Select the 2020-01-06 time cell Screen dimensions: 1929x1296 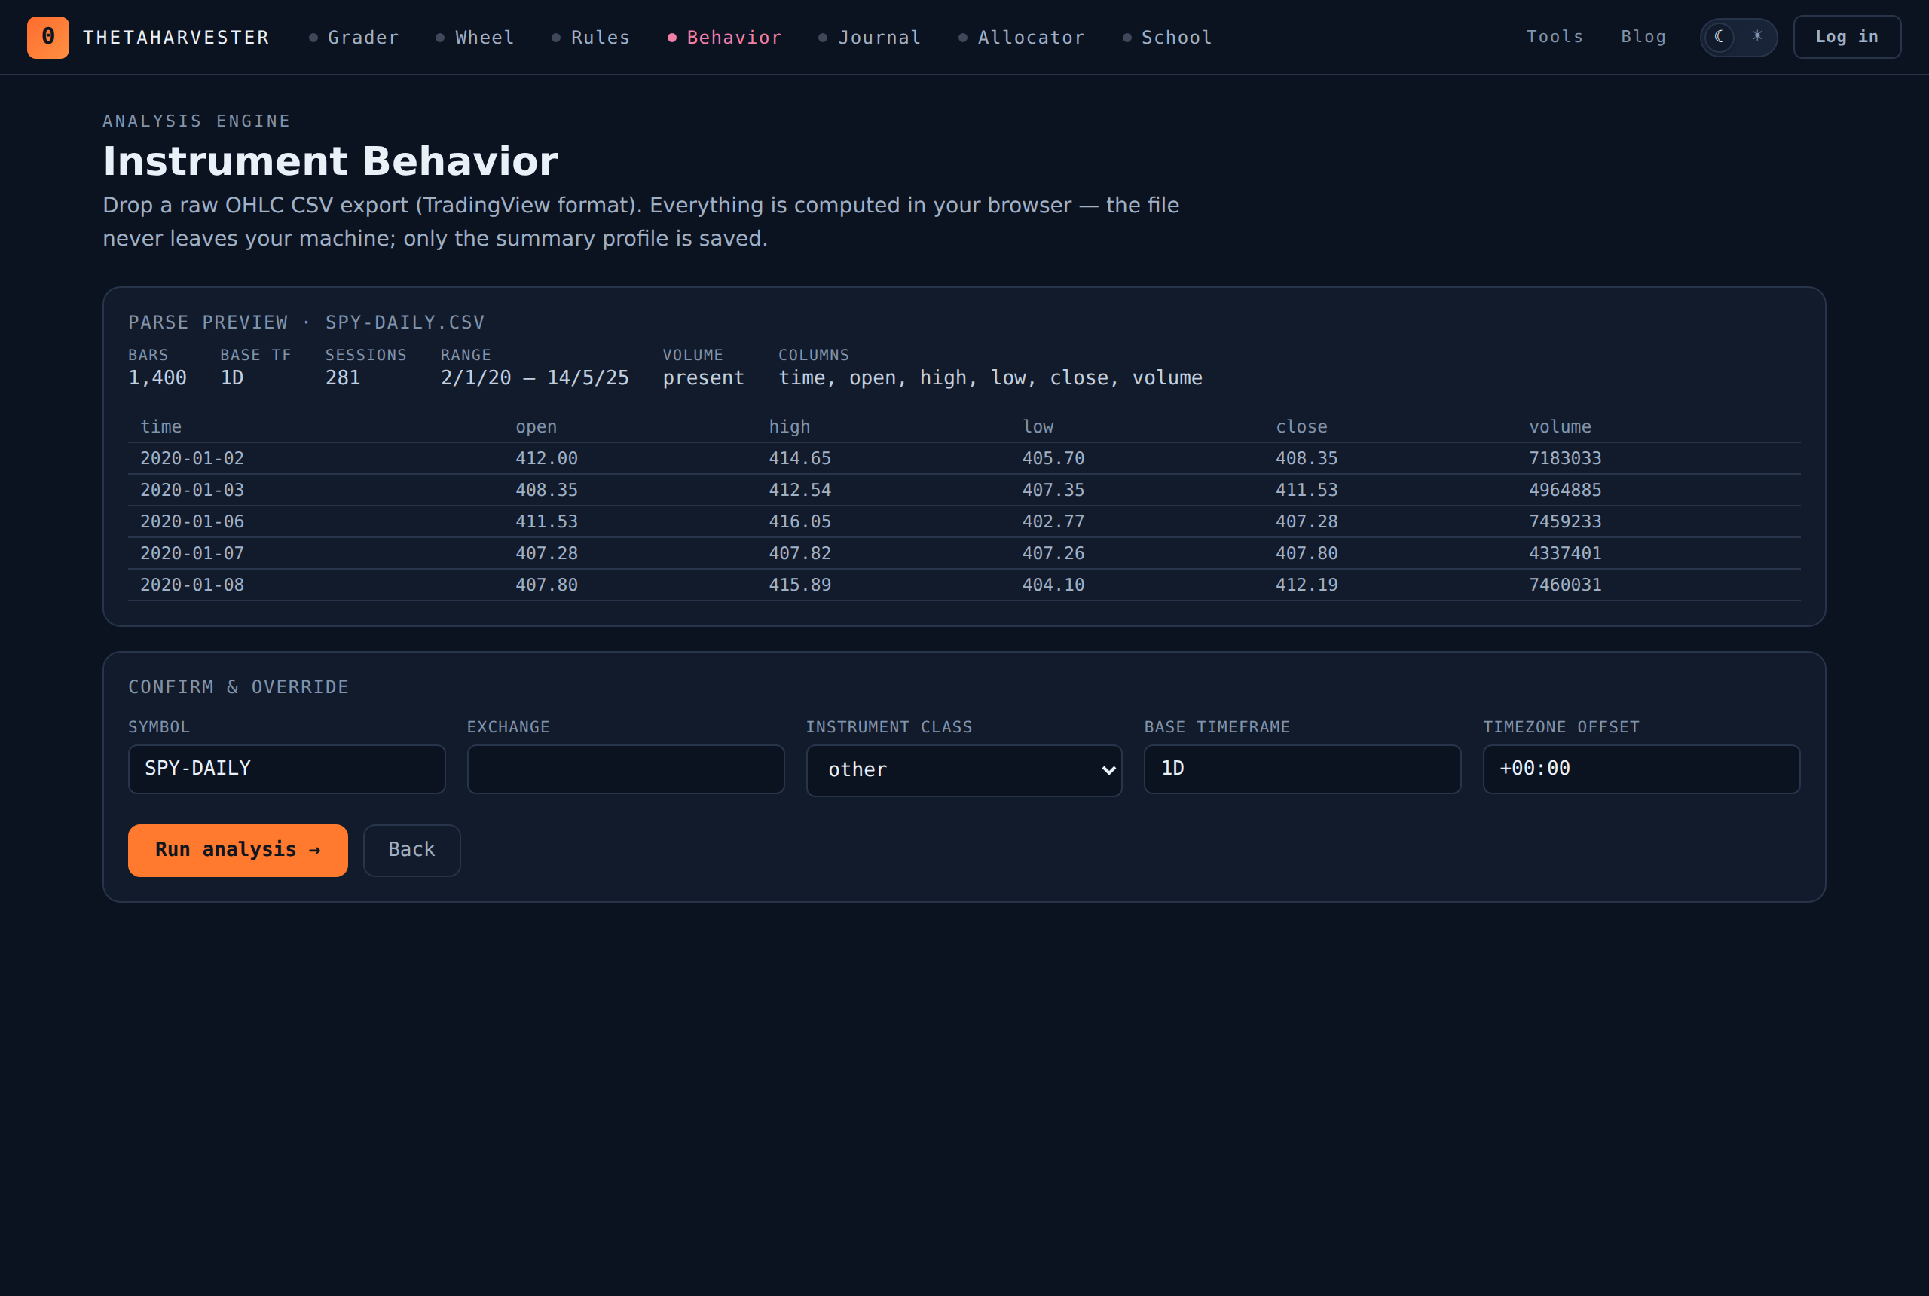click(193, 522)
